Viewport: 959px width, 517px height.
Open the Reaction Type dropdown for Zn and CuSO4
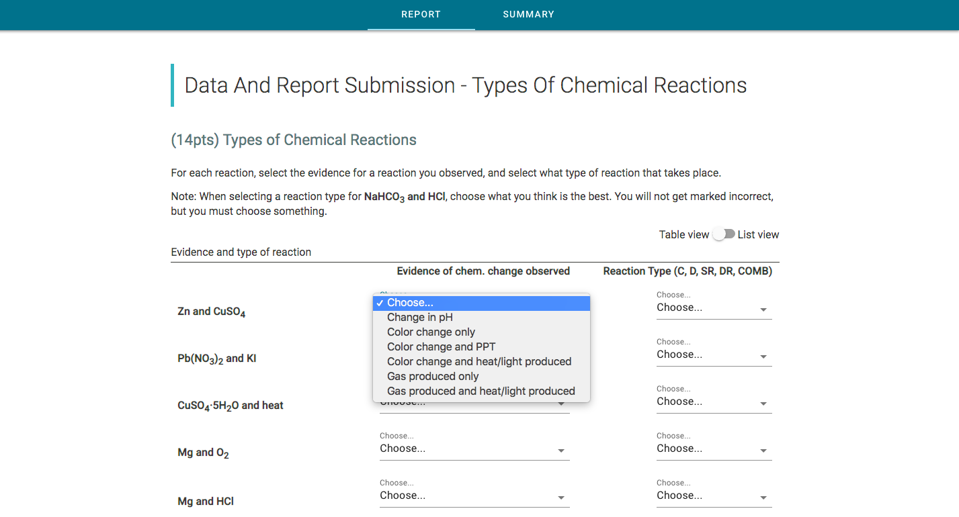click(714, 308)
